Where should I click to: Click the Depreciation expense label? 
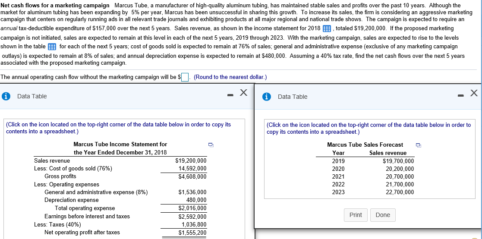[72, 200]
